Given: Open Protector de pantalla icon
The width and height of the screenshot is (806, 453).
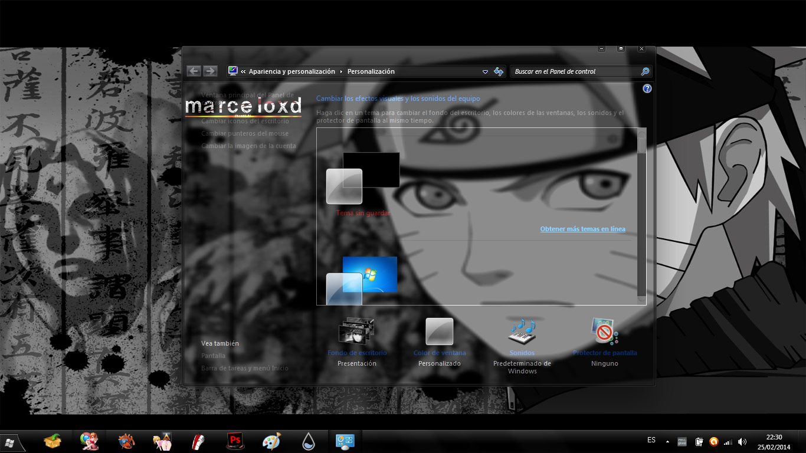Looking at the screenshot, I should click(605, 331).
